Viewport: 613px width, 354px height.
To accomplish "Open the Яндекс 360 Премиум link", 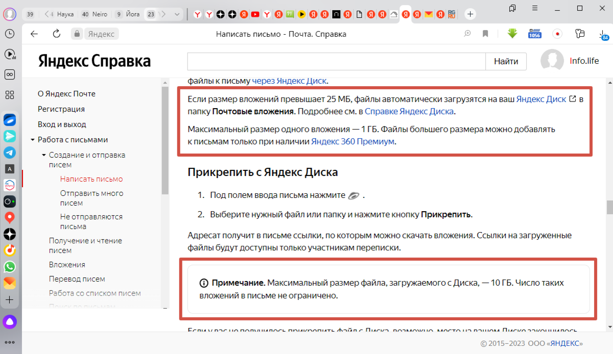I will click(353, 142).
